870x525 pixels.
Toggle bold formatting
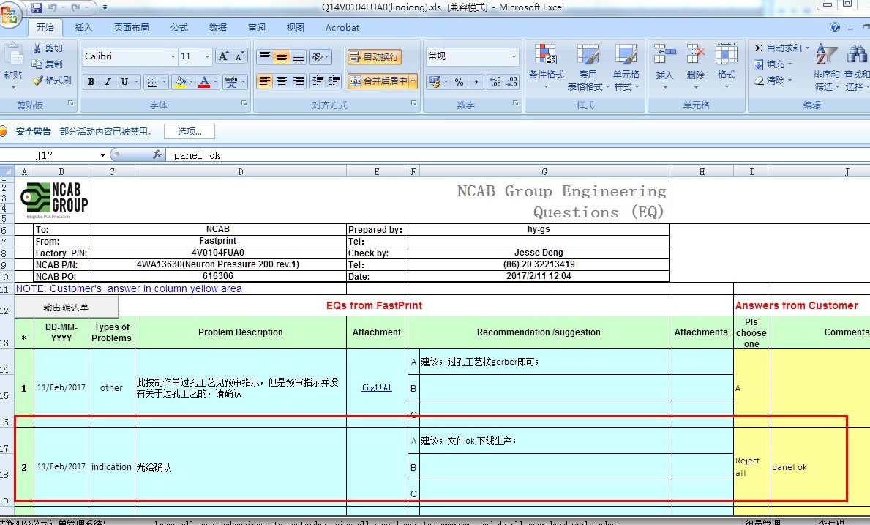tap(91, 81)
